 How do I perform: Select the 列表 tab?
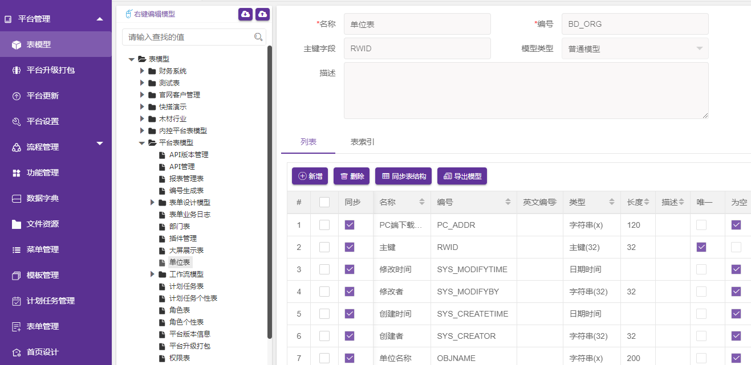(308, 142)
